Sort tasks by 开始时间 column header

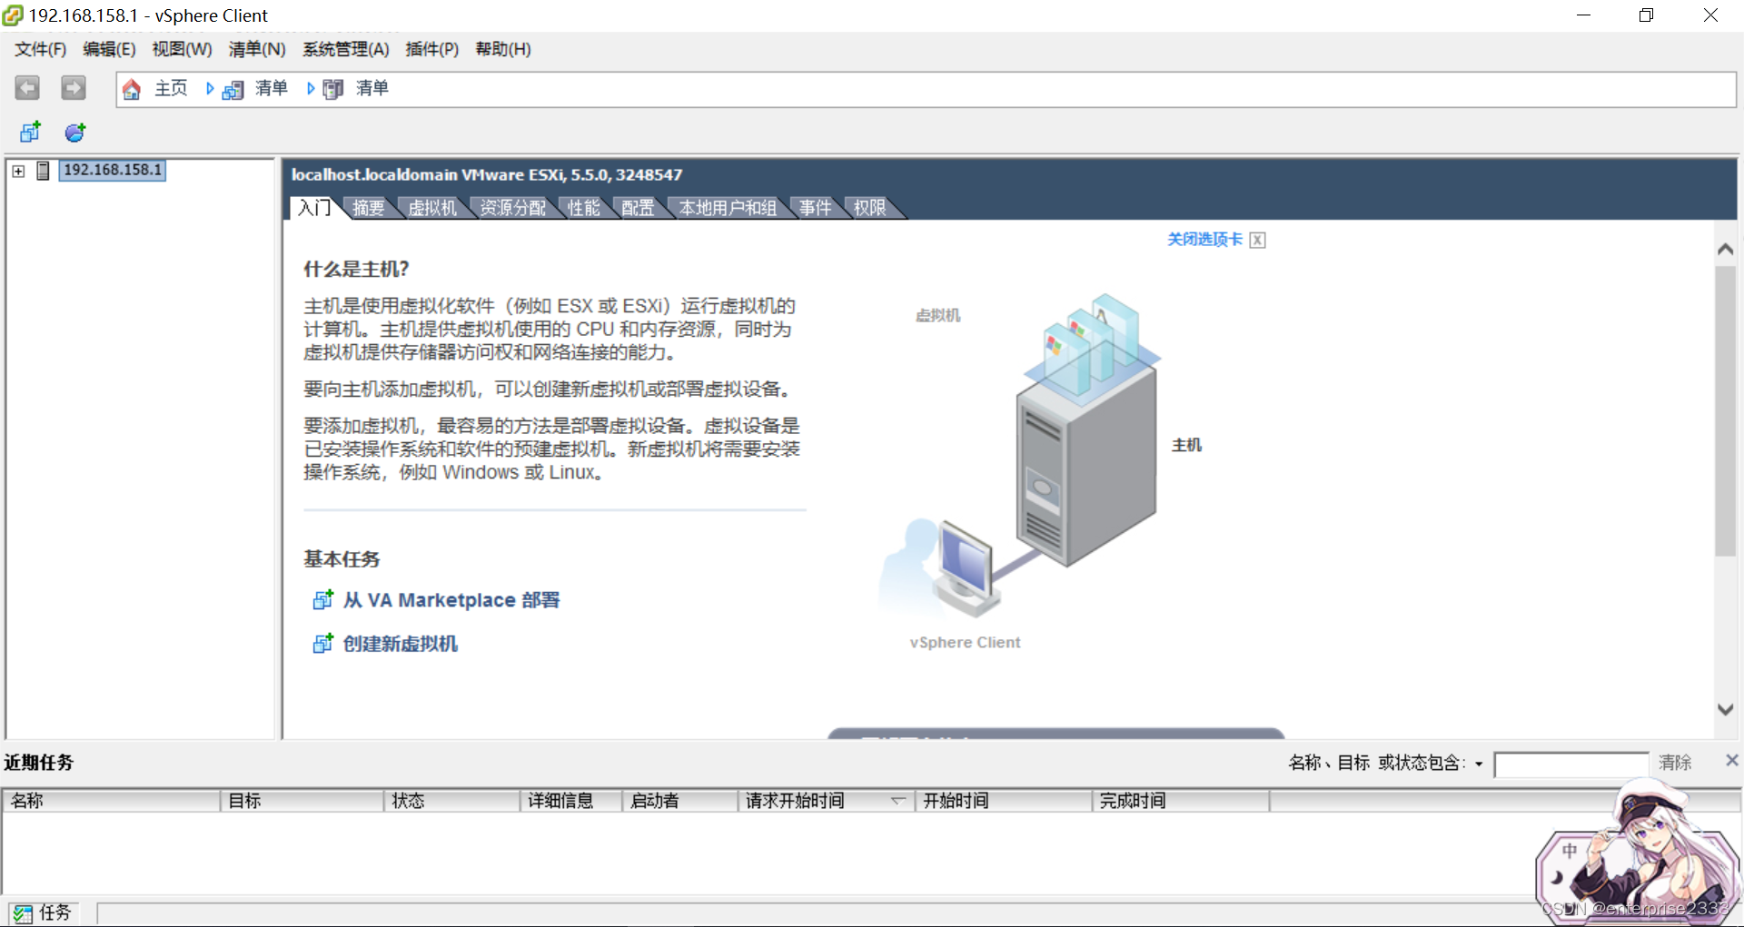[1003, 801]
